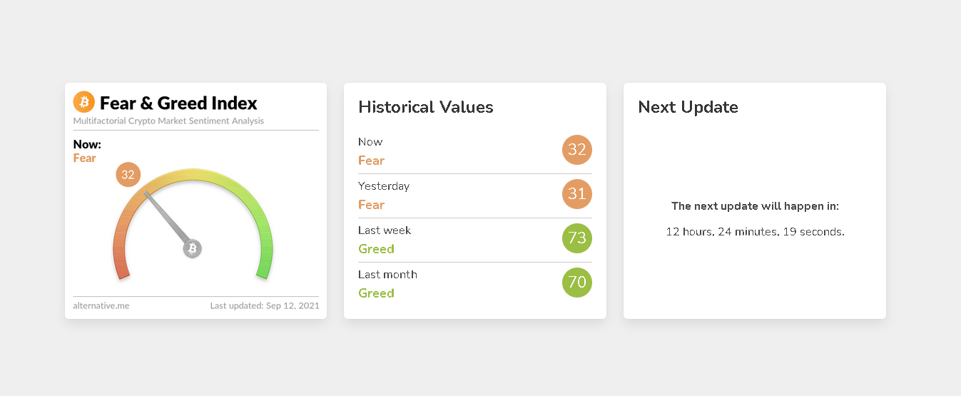Click the Now value 32 circle

click(576, 150)
